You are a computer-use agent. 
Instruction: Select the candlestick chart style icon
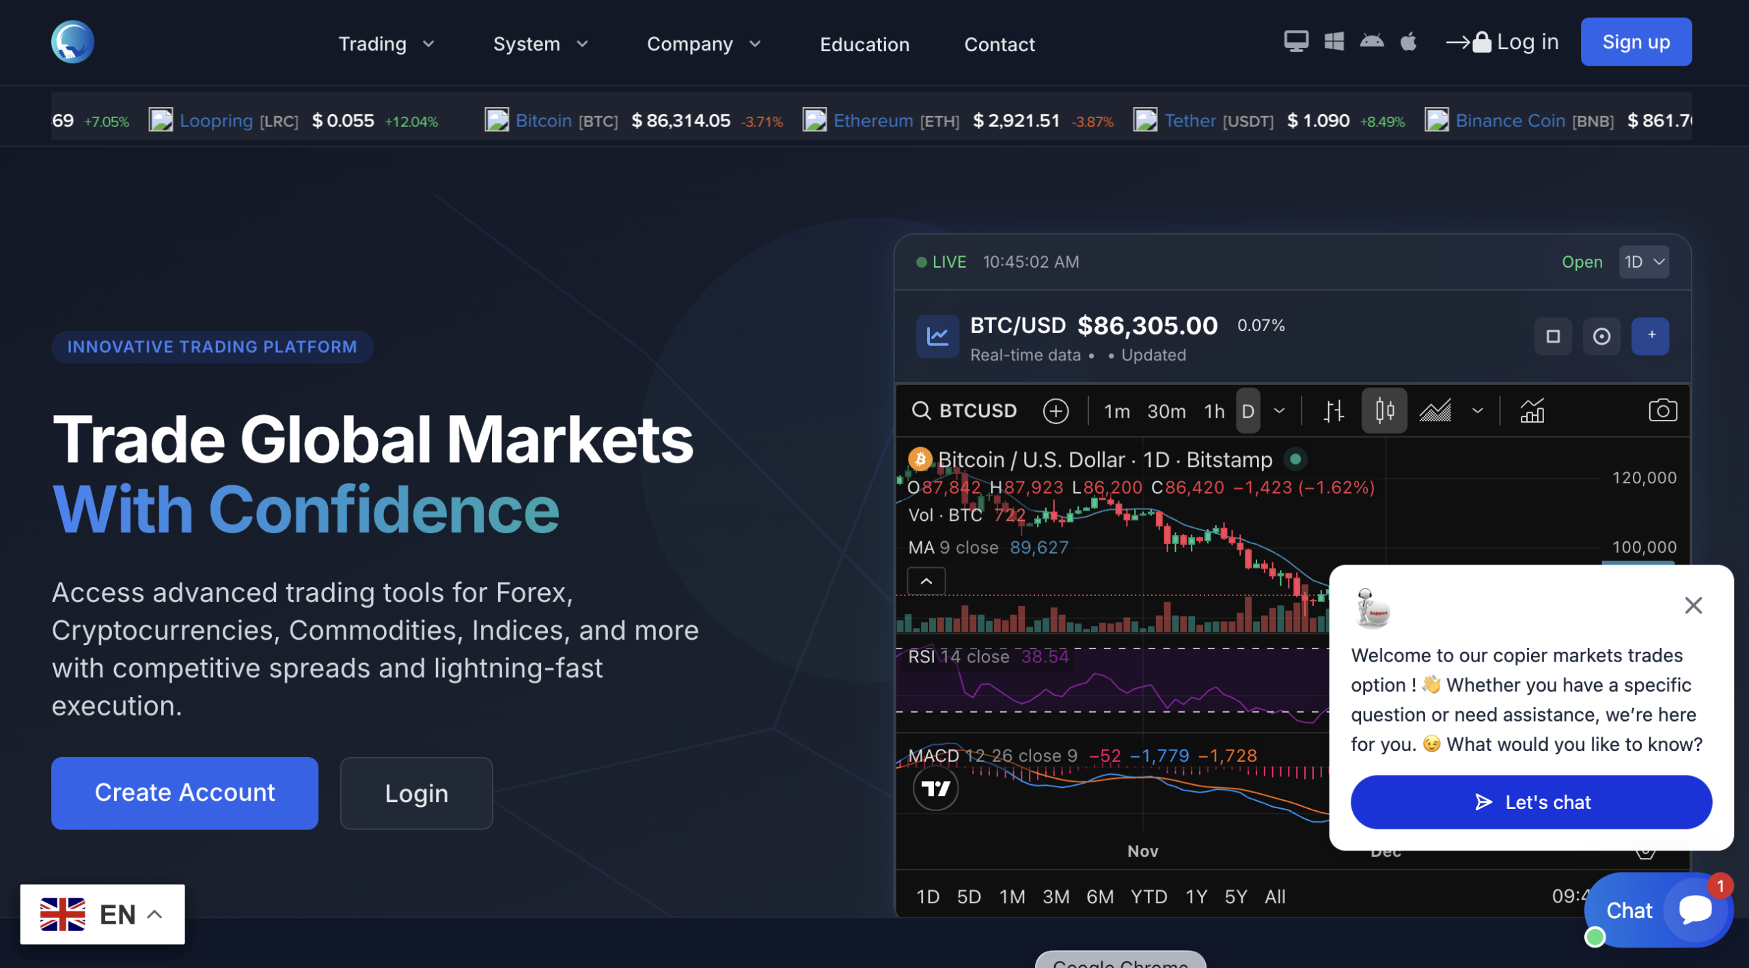[1384, 410]
